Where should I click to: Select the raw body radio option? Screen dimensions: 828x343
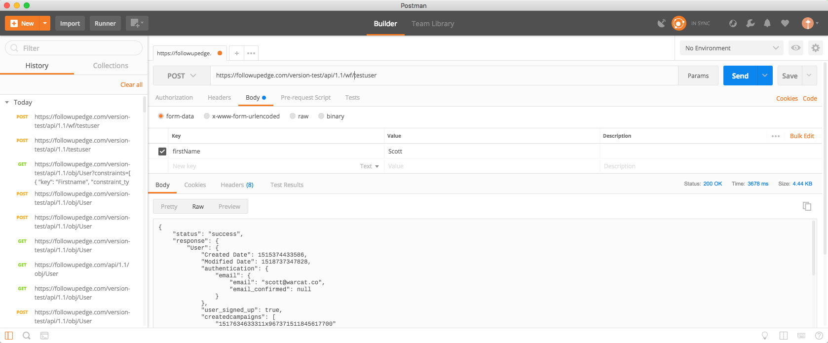pos(293,116)
